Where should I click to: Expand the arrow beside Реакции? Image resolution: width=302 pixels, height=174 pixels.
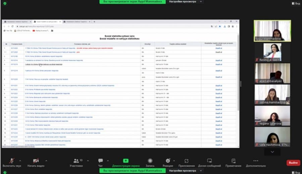click(x=174, y=161)
